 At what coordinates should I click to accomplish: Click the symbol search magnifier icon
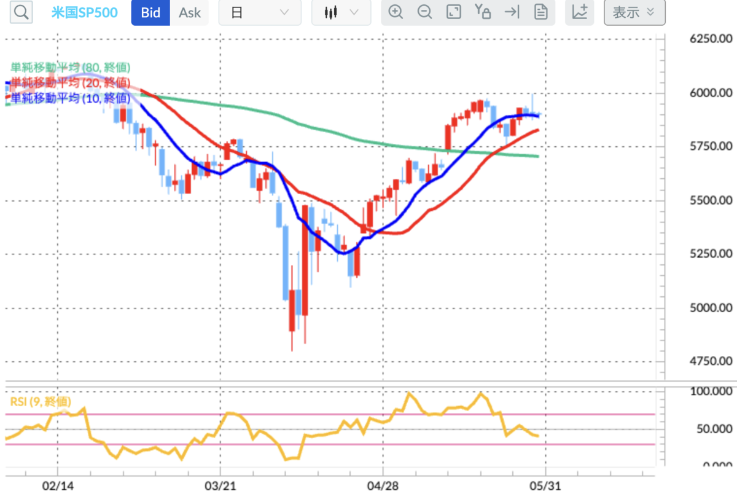click(x=21, y=12)
